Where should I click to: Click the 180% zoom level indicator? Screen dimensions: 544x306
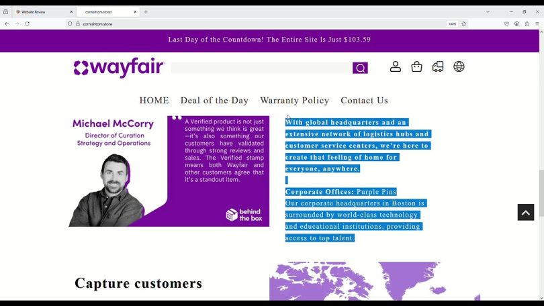(x=452, y=24)
